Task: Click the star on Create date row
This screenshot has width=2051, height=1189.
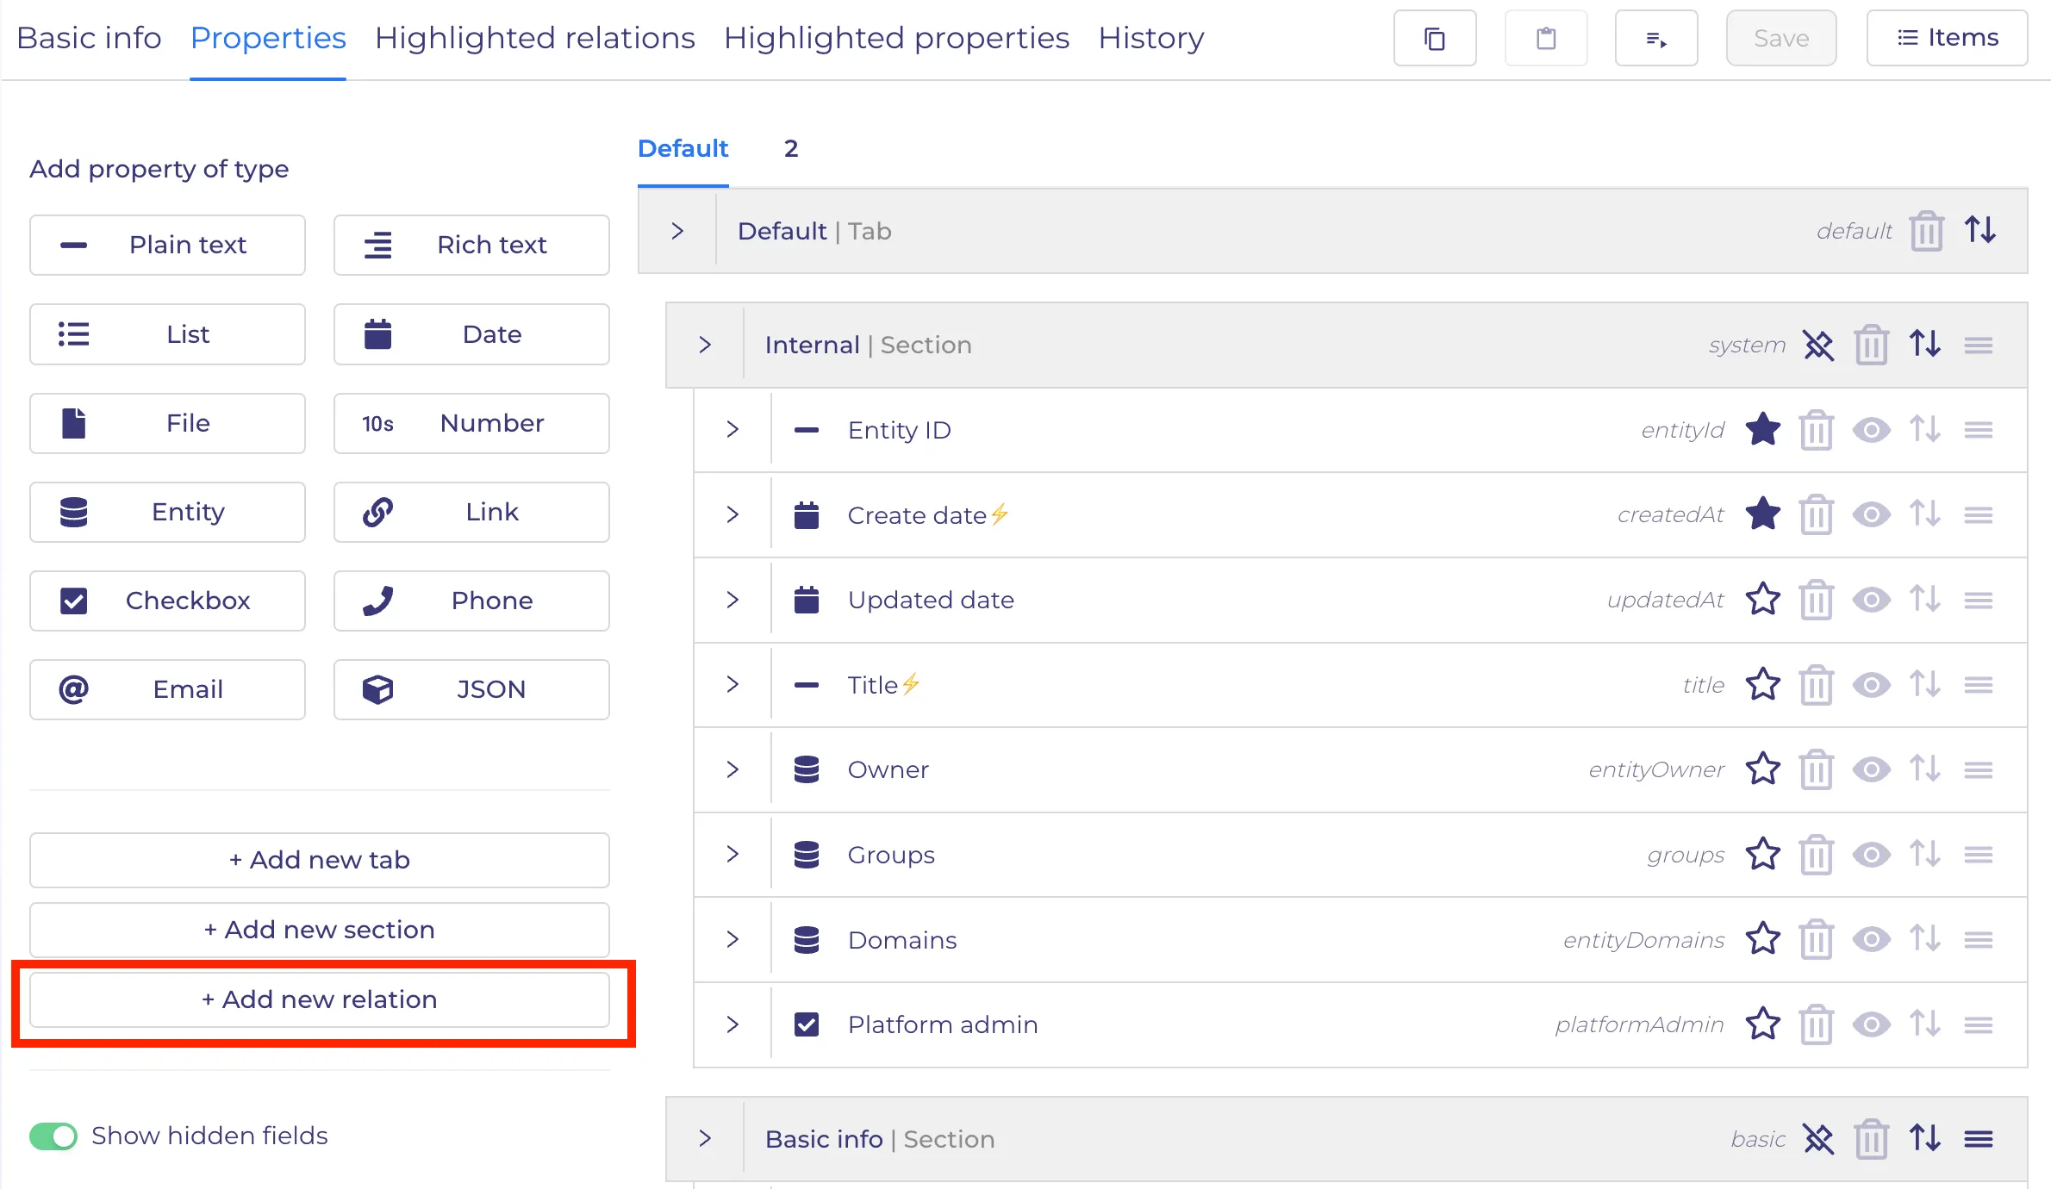Action: coord(1763,514)
